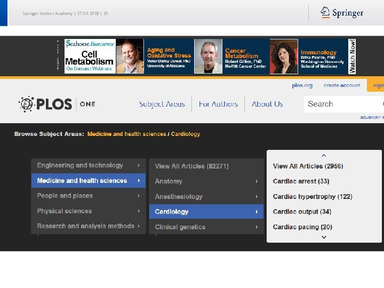Click the Medicine and health sciences breadcrumb
The image size is (384, 288).
(126, 134)
